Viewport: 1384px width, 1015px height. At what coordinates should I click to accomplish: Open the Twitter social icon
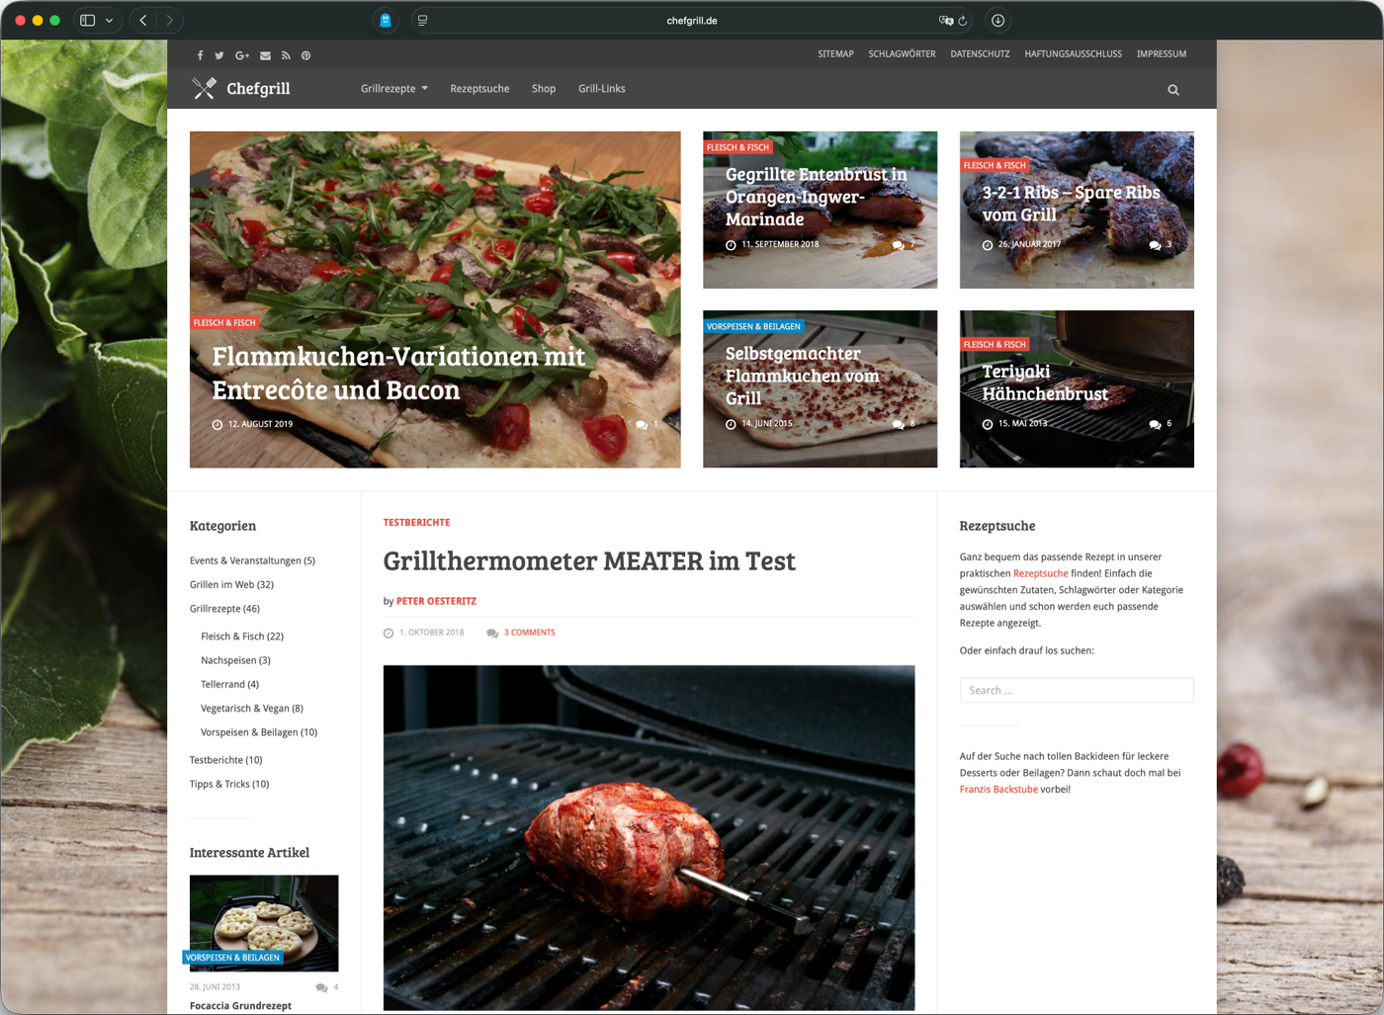219,55
